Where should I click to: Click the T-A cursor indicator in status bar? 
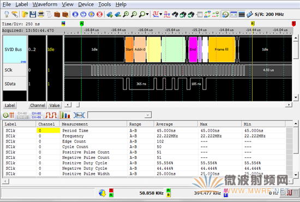[x=111, y=193]
